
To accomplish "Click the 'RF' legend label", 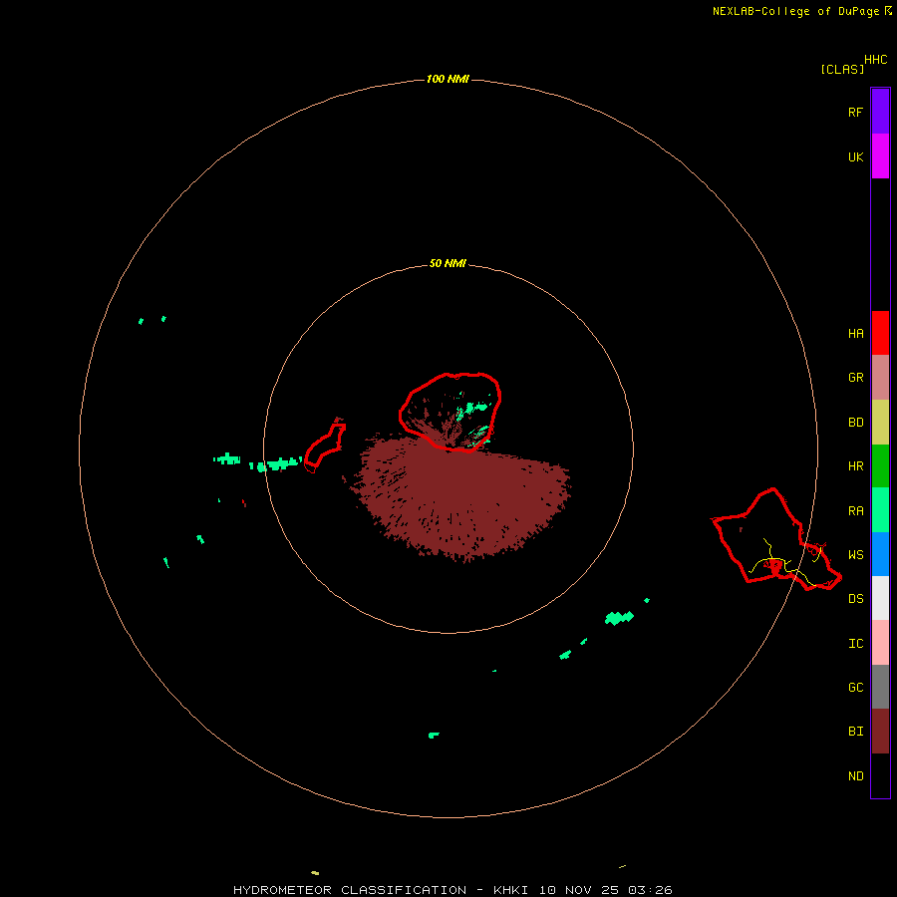I will [x=855, y=112].
